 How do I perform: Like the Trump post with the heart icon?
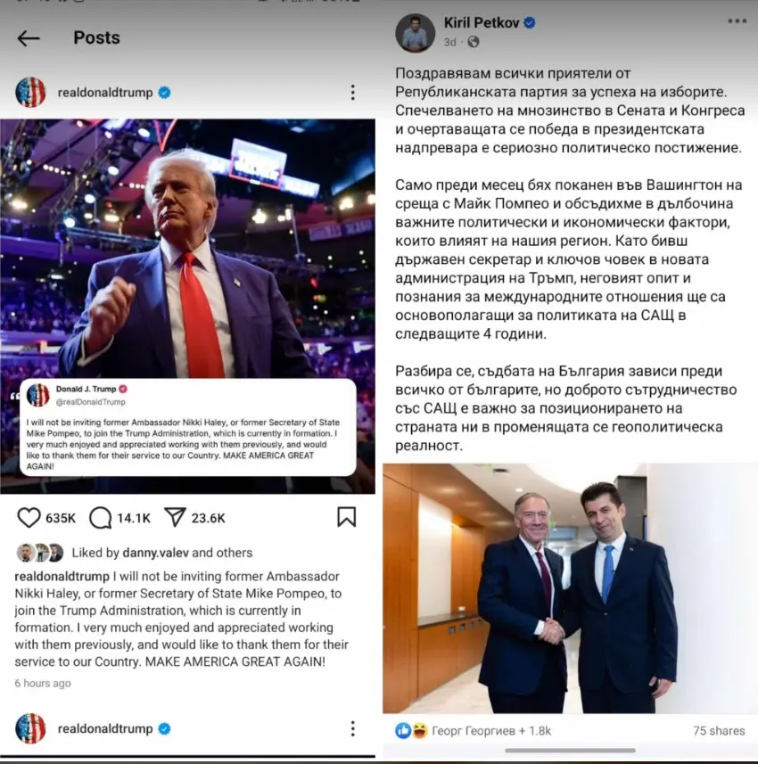29,517
